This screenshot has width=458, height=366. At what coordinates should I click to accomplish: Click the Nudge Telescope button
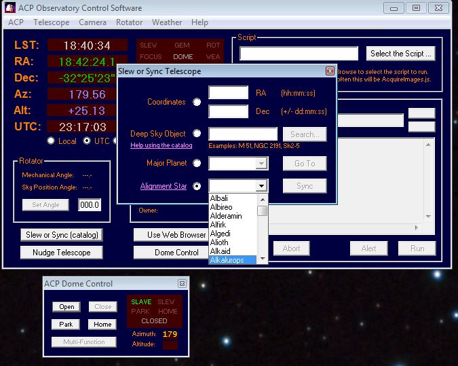tap(62, 253)
